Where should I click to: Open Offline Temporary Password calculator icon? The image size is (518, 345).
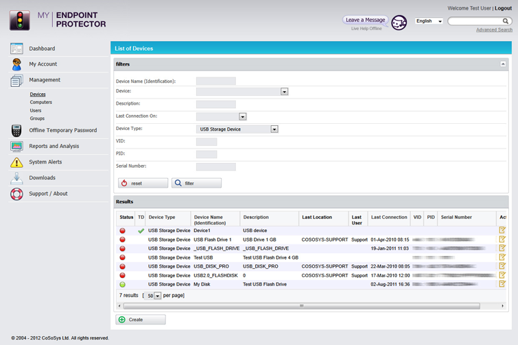pos(16,131)
